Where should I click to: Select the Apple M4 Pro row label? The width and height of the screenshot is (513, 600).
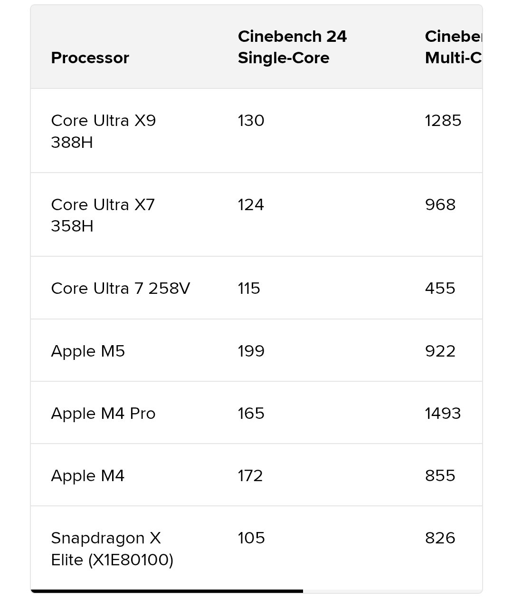tap(103, 414)
